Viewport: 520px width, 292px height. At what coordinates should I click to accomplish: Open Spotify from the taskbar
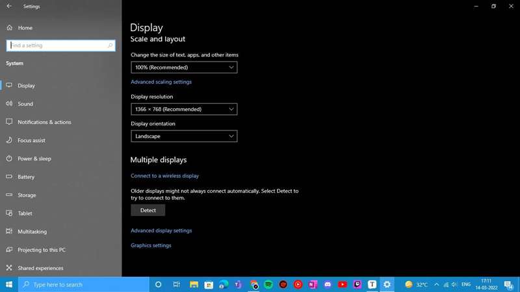coord(268,284)
